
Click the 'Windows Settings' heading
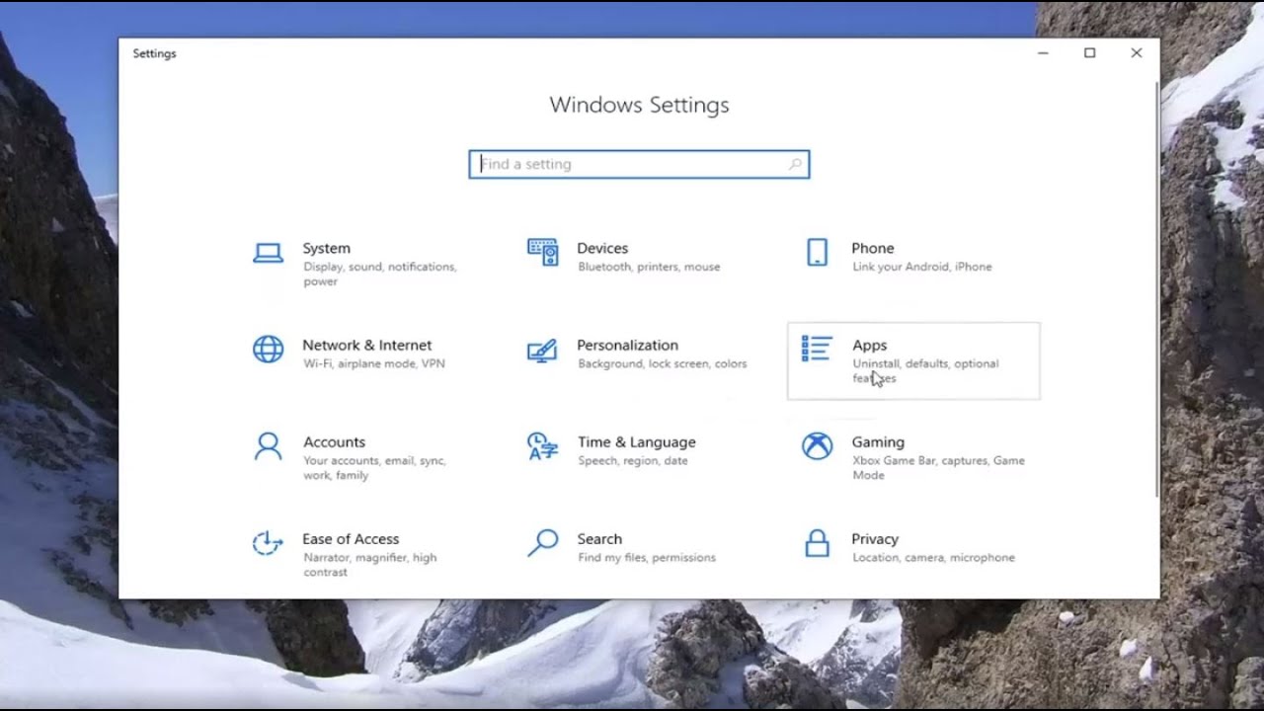click(x=639, y=105)
